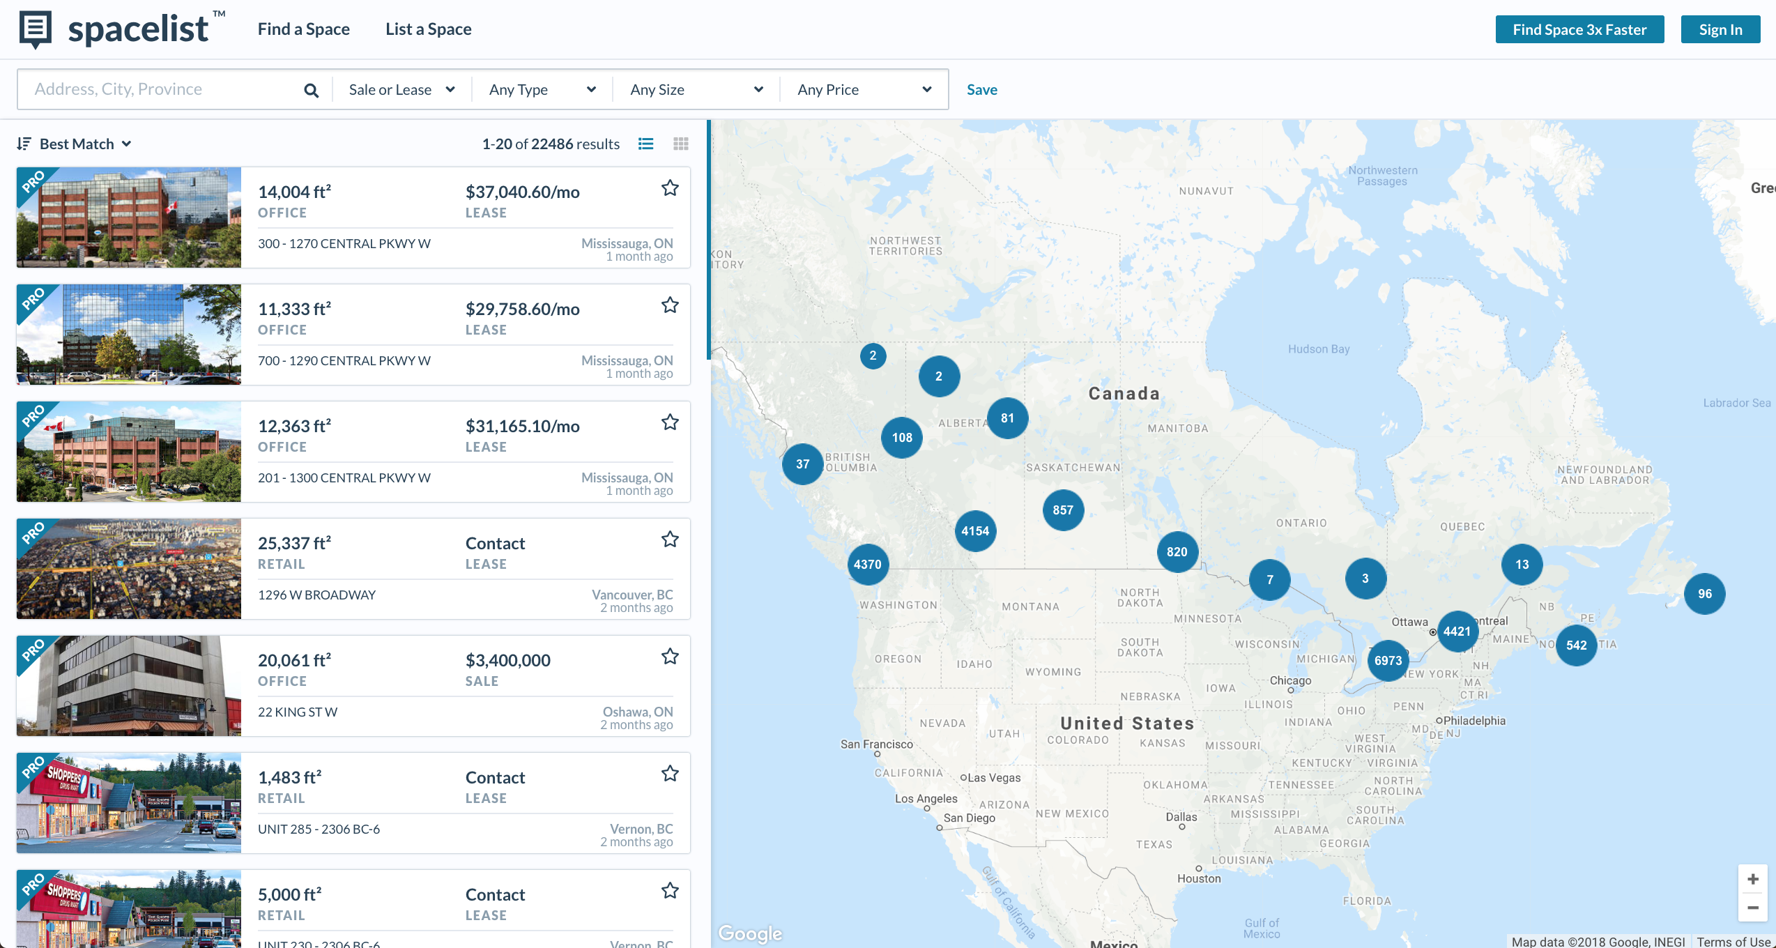Switch to list view layout
The image size is (1776, 948).
645,144
